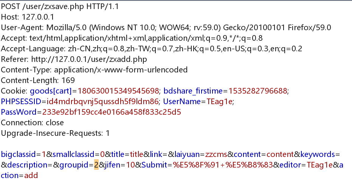Click the jifen parameter value 10
Screen dimensions: 352x183
(130, 165)
